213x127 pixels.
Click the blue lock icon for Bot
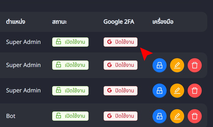[x=160, y=116]
